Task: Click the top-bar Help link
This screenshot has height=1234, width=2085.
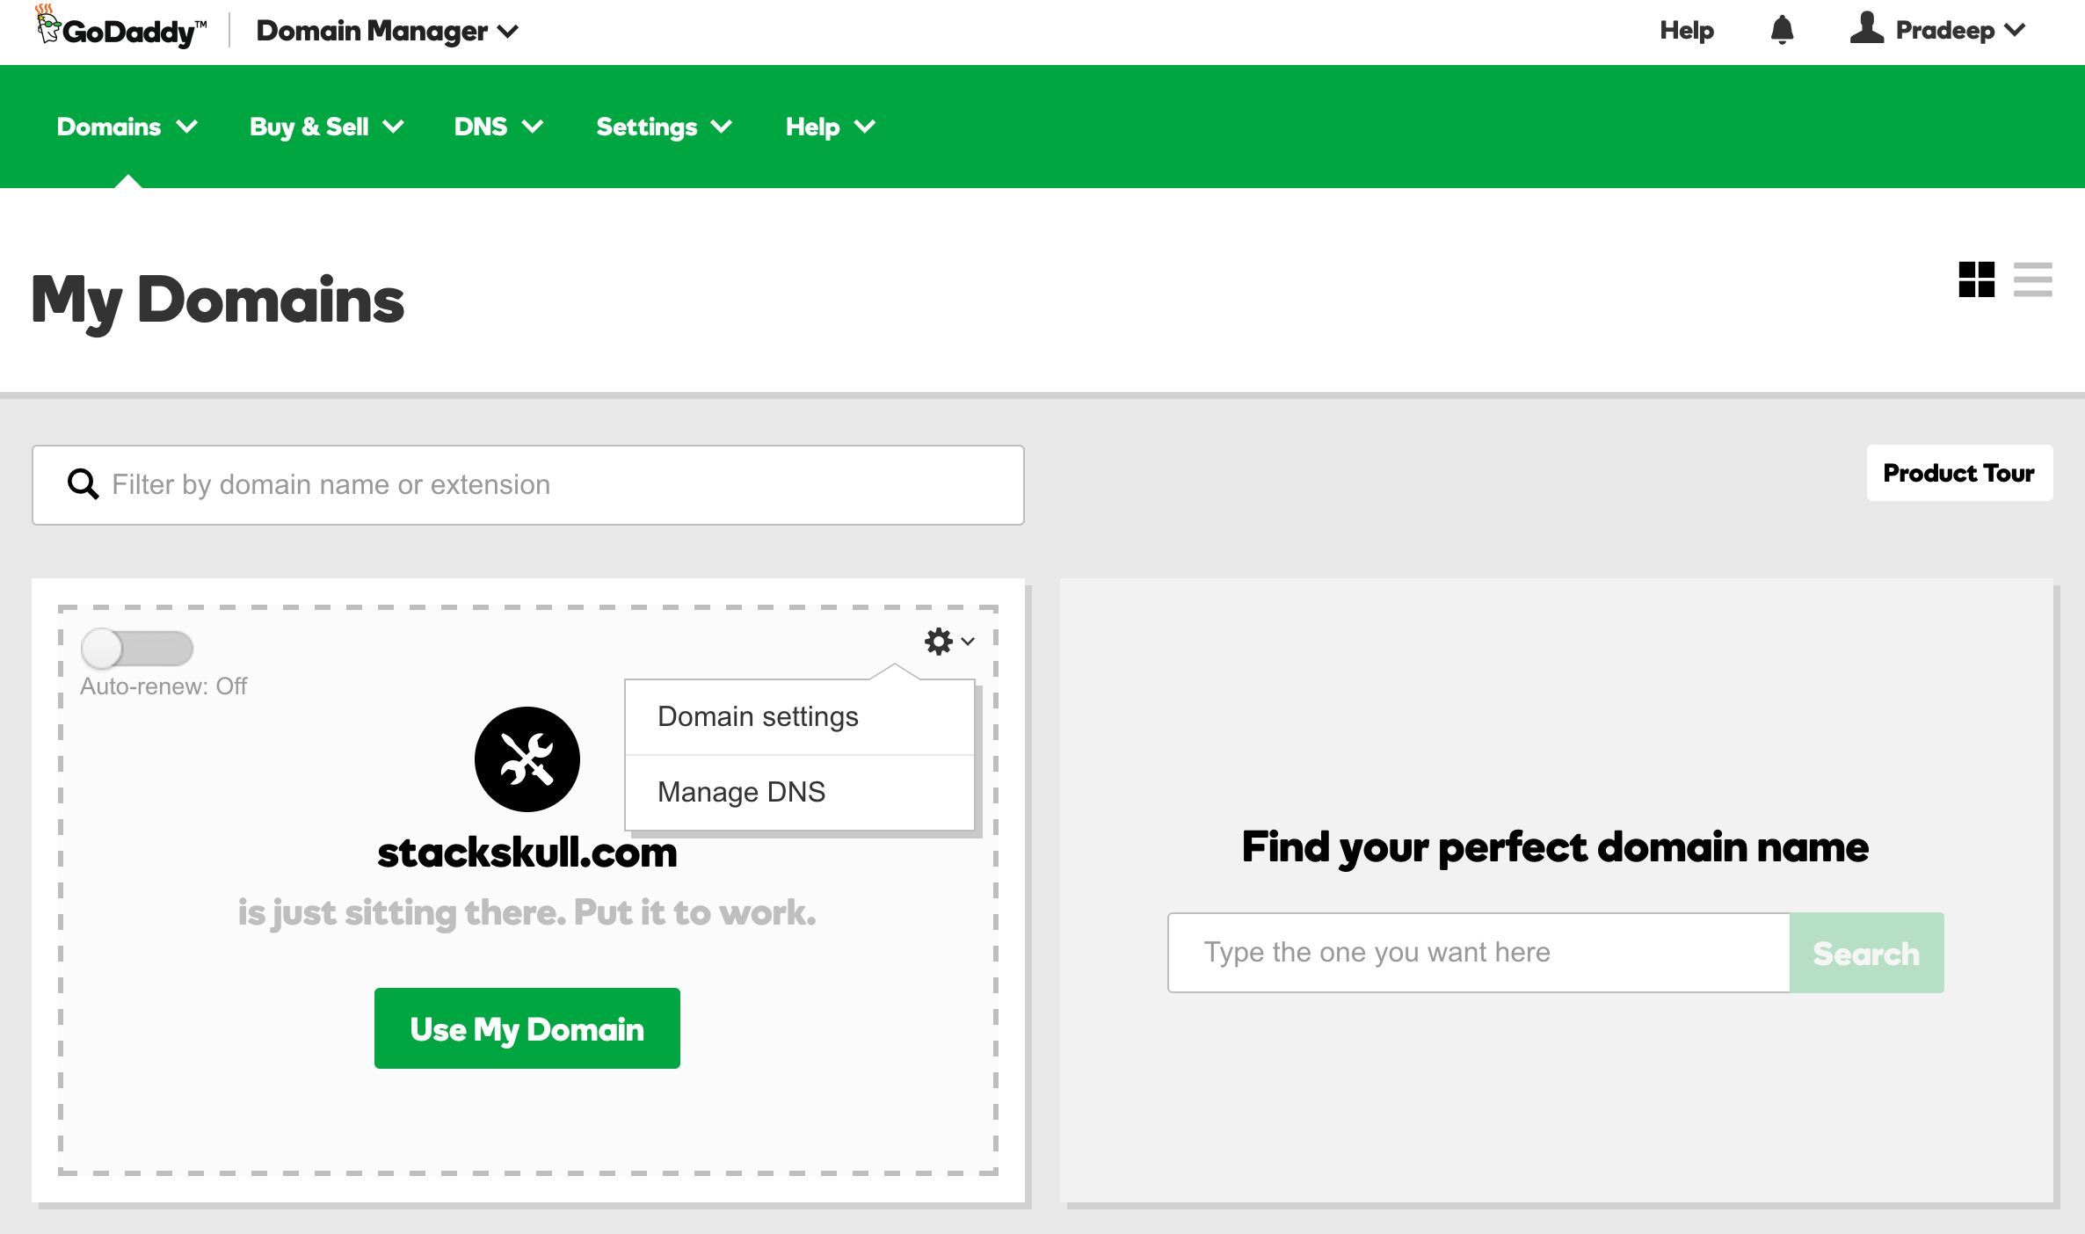Action: 1687,31
